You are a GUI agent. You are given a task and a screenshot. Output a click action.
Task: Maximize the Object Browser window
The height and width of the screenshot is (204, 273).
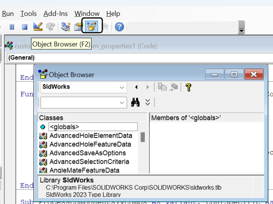tap(234, 74)
